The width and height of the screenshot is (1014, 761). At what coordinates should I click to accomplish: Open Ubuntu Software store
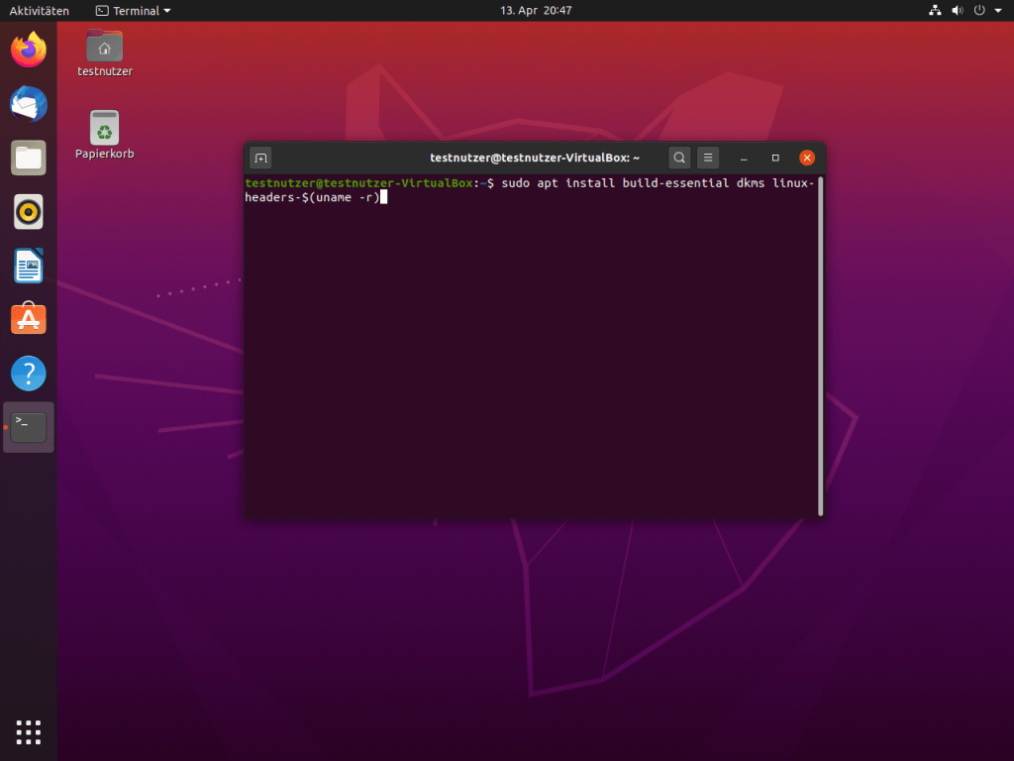tap(29, 319)
